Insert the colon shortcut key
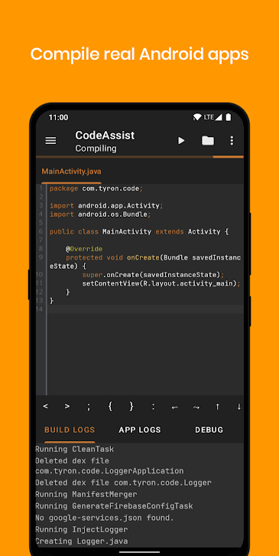Screen dimensions: 279x556 coord(153,407)
